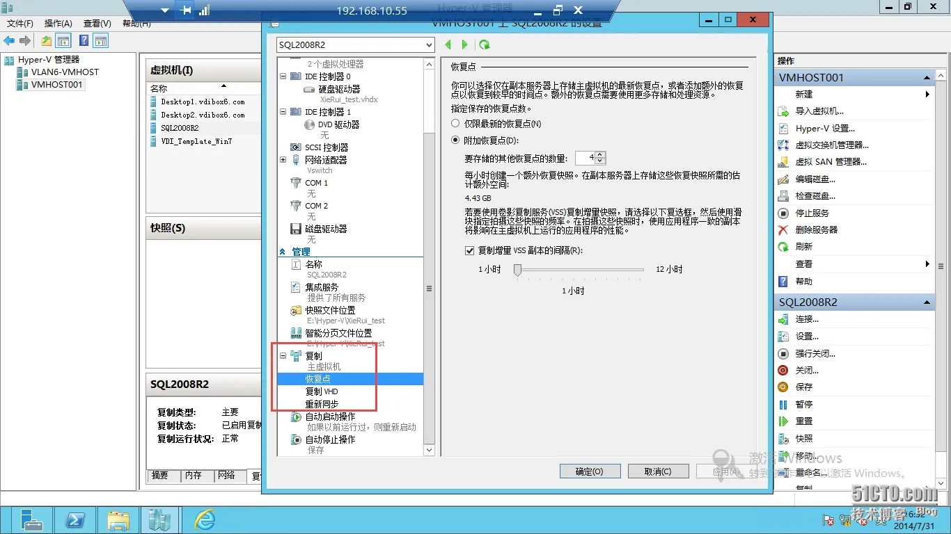
Task: Open the 操作(A) menu
Action: pyautogui.click(x=57, y=23)
